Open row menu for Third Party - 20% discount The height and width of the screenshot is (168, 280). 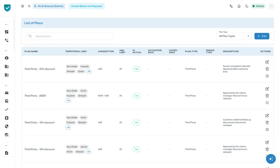coord(267,76)
